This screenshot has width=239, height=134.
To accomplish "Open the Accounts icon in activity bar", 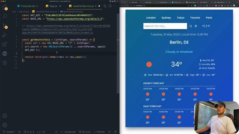I will [x=5, y=116].
